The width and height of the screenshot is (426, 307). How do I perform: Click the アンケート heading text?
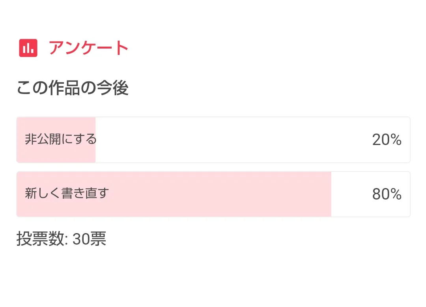(x=89, y=48)
